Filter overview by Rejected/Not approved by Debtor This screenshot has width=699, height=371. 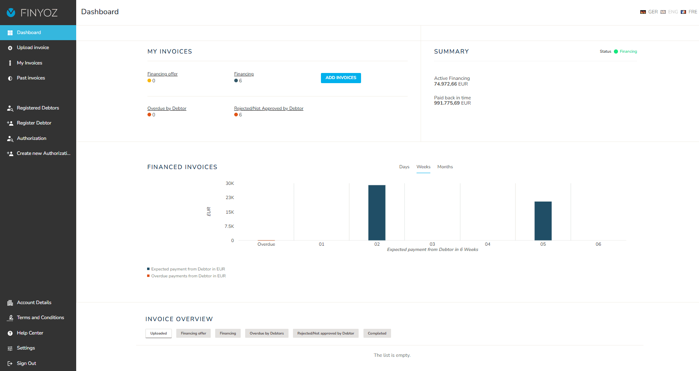(325, 333)
